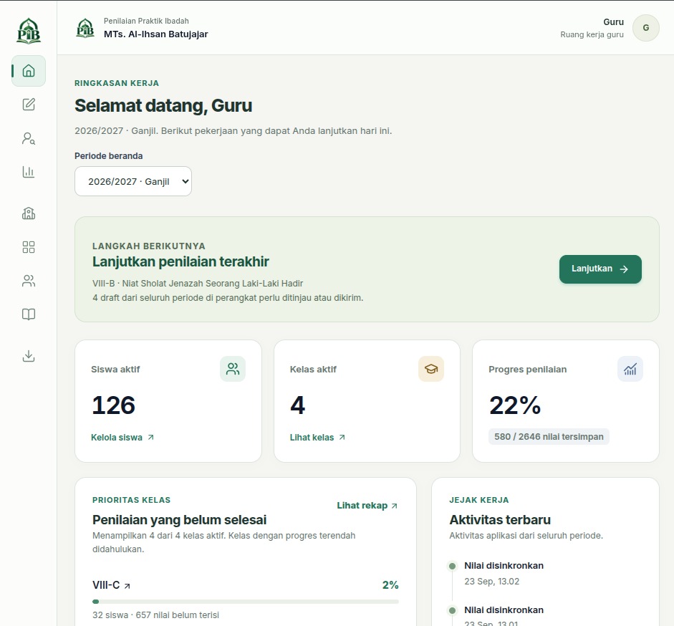Click the 22% progress value
The height and width of the screenshot is (626, 674).
pyautogui.click(x=515, y=405)
